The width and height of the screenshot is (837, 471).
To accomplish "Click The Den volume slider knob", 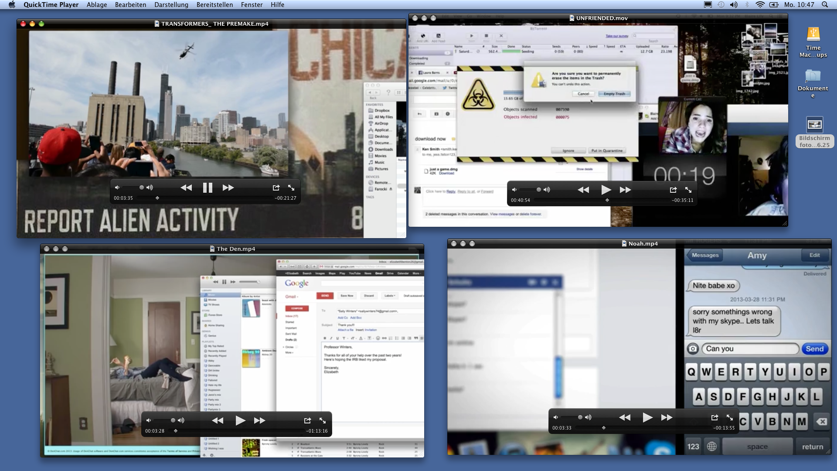I will [x=173, y=420].
